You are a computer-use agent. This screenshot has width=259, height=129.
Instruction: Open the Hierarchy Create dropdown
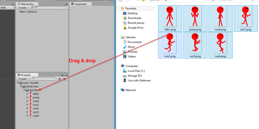point(23,8)
